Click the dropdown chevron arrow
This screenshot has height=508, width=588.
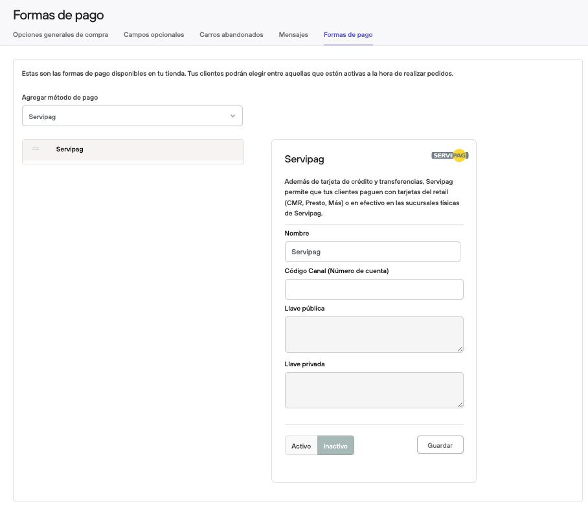tap(232, 116)
